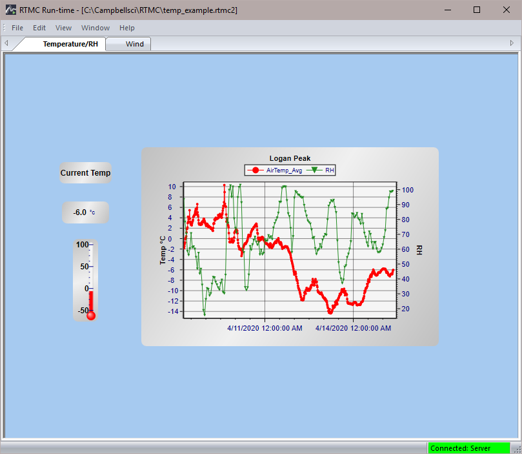Select the Temperature/RH tab

click(70, 44)
